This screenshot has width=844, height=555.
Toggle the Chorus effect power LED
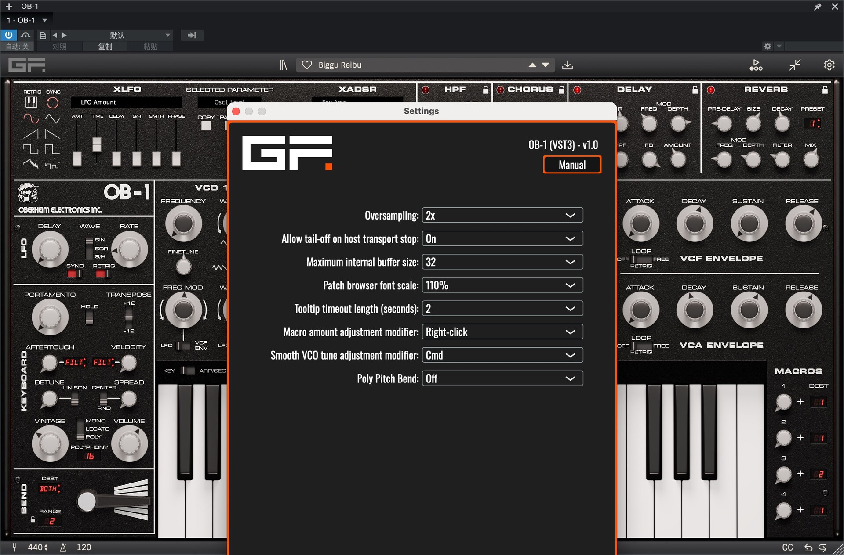[x=500, y=90]
